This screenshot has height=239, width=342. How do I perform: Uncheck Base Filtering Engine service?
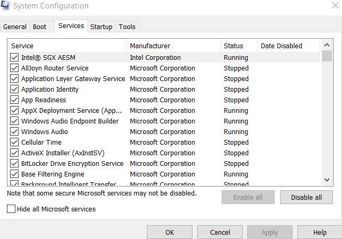[14, 174]
